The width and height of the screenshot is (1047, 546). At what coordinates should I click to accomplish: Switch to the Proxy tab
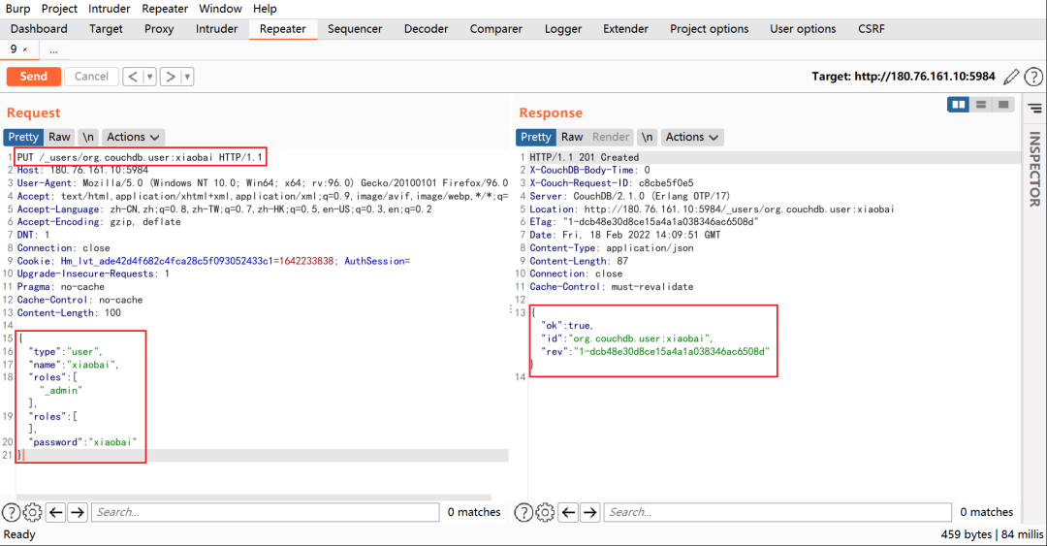(x=159, y=29)
